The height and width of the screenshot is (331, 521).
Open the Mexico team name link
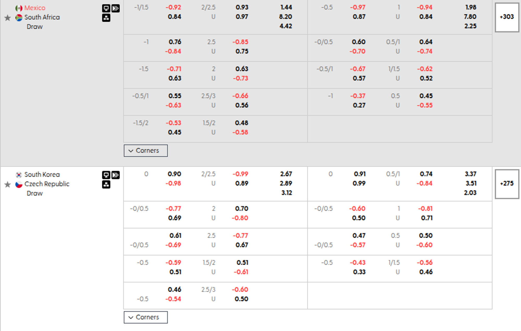click(35, 8)
